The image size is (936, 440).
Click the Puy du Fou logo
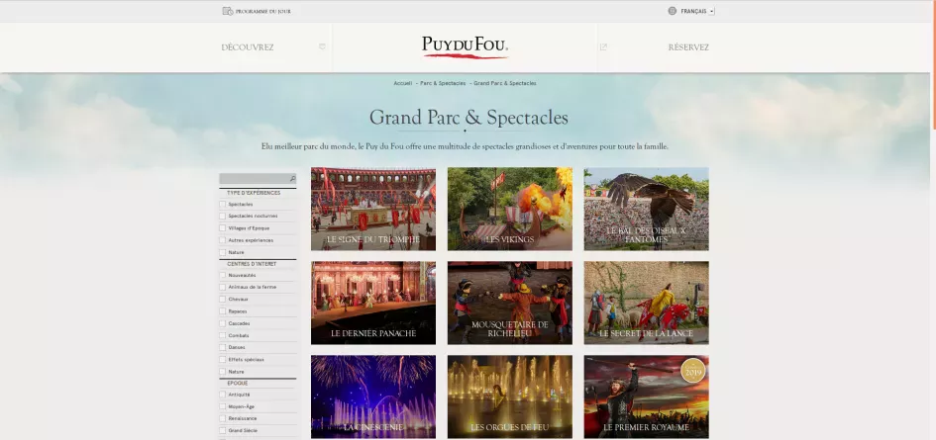pos(465,47)
